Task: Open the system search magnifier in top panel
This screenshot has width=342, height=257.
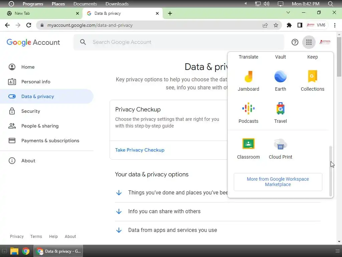Action: pos(330,4)
